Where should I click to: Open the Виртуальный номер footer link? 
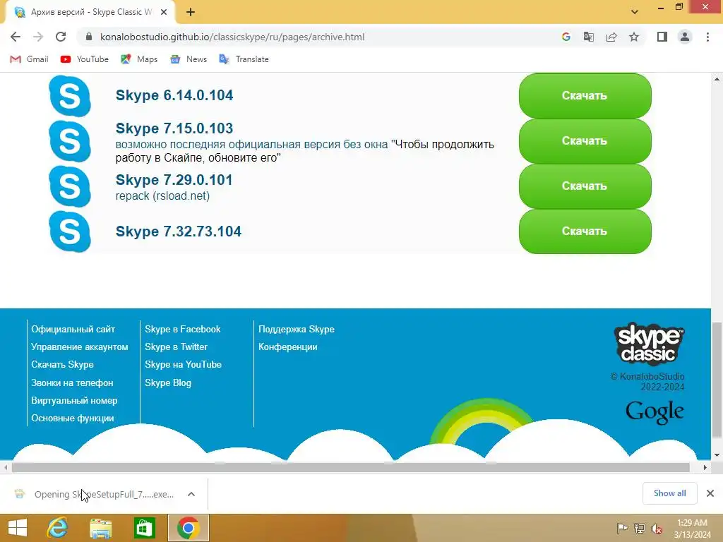[74, 401]
